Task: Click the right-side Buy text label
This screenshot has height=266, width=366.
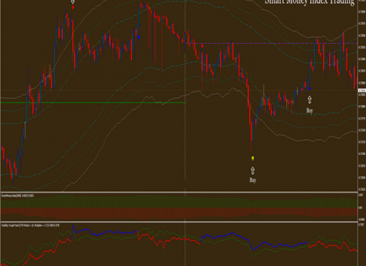Action: 309,110
